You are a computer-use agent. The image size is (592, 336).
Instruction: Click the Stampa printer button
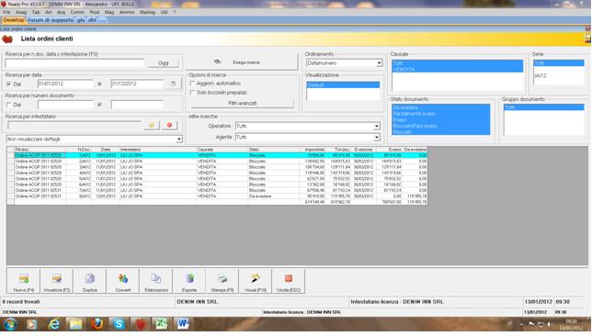[x=222, y=281]
